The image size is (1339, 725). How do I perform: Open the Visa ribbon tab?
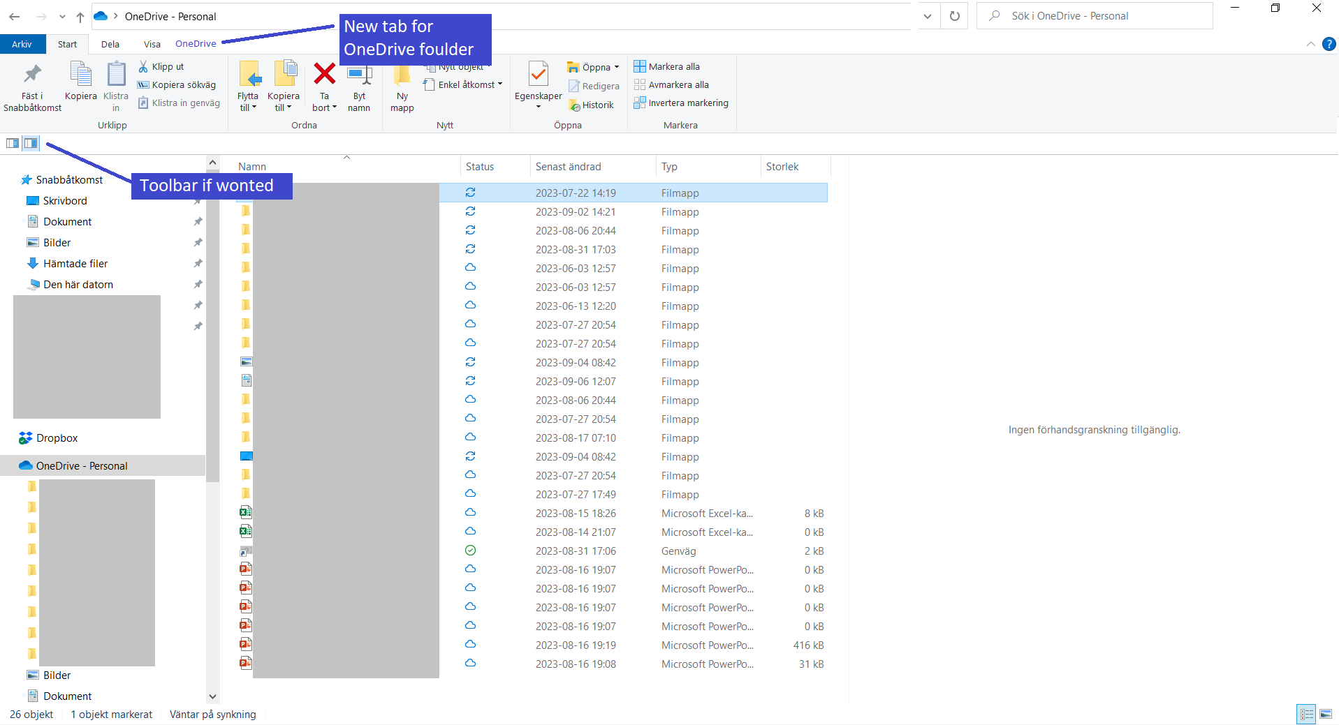152,43
